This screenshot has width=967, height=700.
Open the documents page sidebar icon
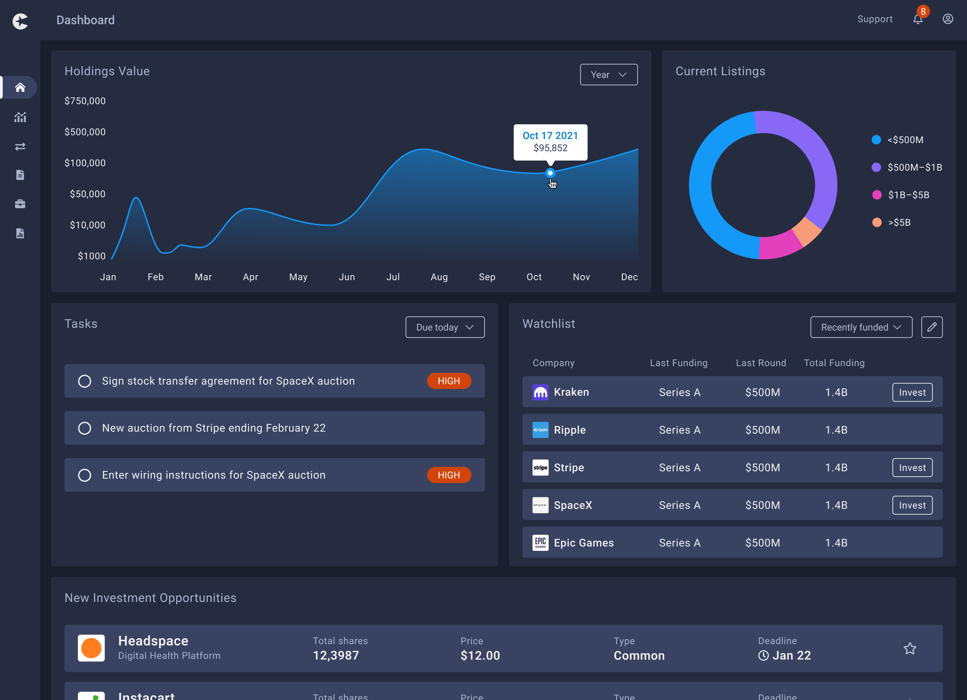point(20,175)
